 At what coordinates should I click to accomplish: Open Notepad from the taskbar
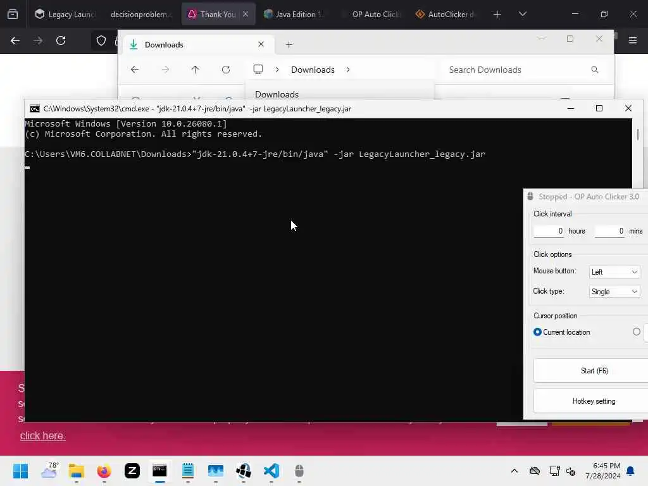click(x=188, y=471)
